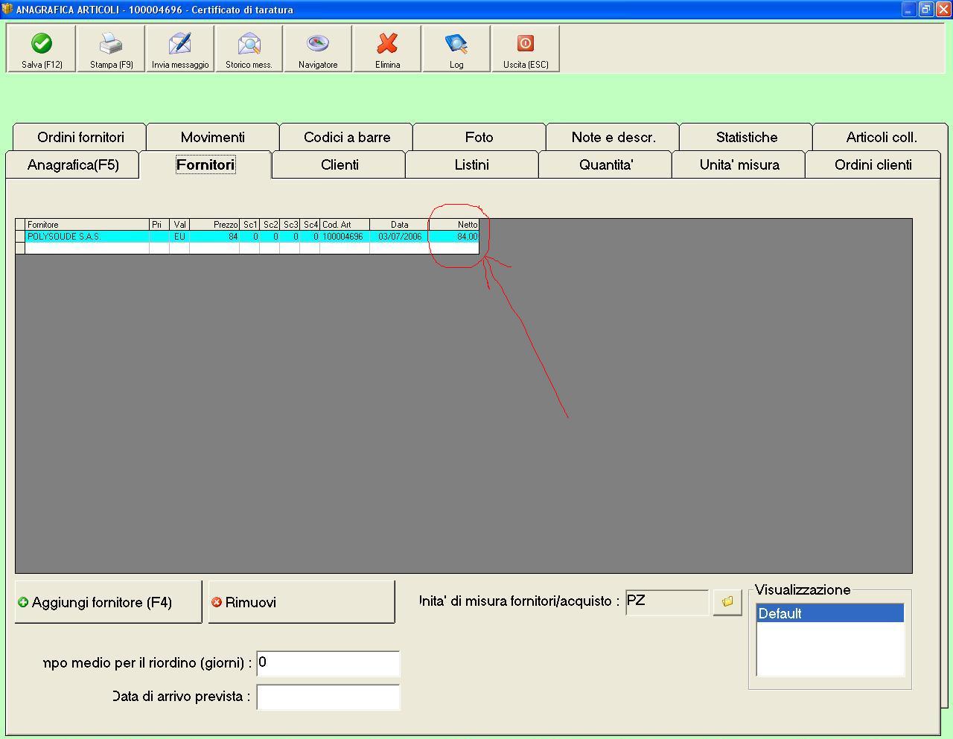Save the article with Salva (F12)
This screenshot has height=739, width=953.
pos(42,49)
